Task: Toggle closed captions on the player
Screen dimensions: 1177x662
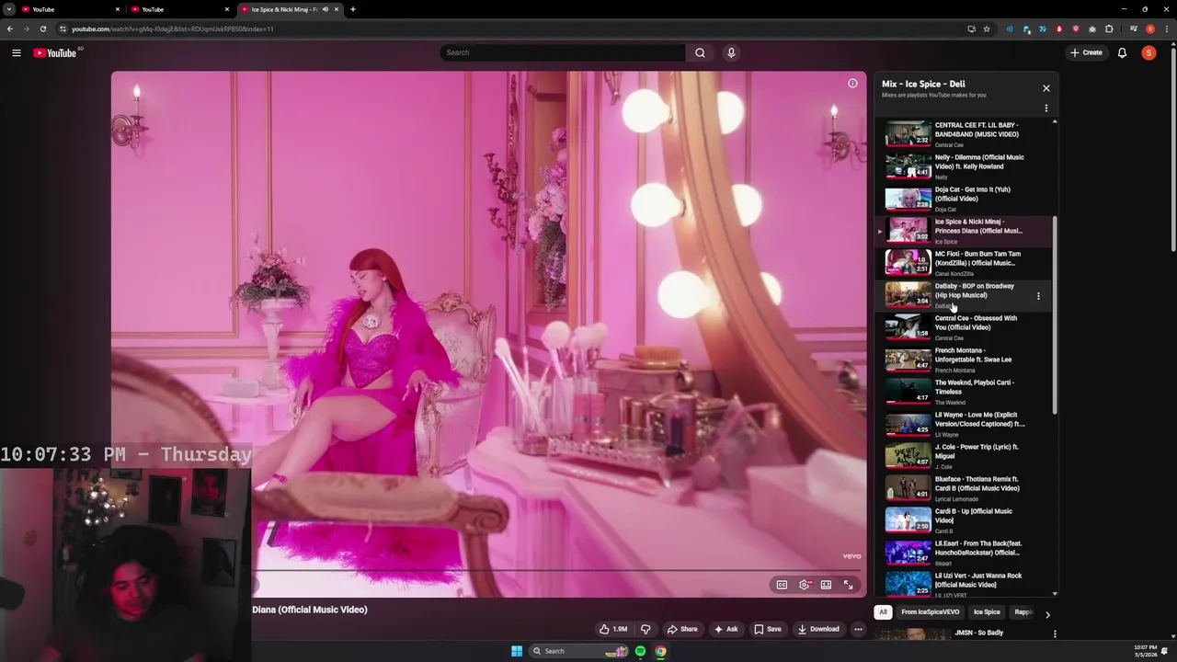Action: (782, 585)
